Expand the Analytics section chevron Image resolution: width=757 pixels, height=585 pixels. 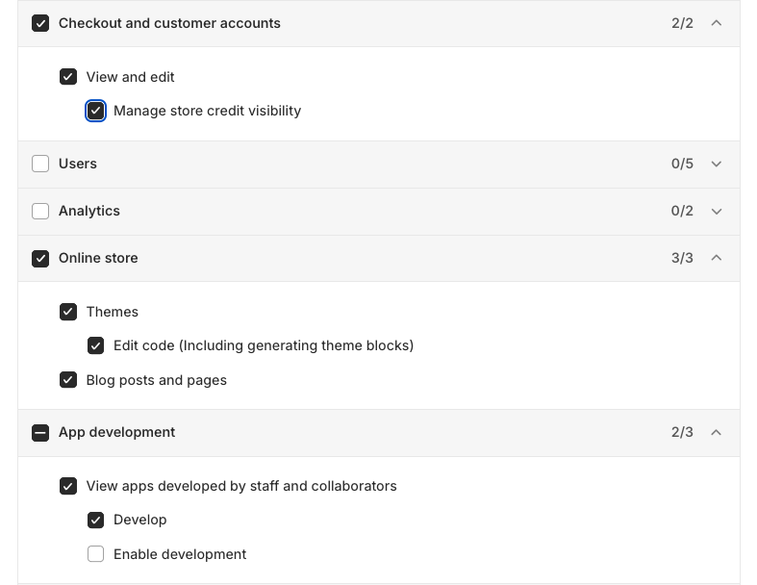tap(716, 211)
